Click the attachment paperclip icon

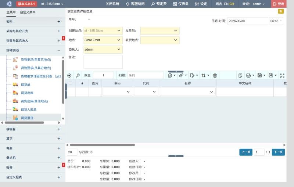[x=181, y=75]
